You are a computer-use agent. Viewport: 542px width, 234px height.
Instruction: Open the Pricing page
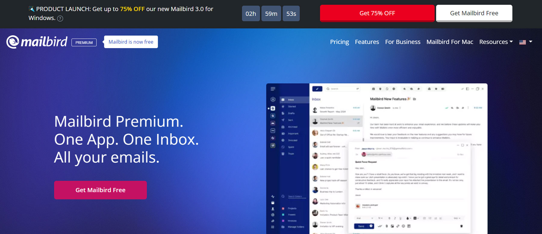(339, 42)
